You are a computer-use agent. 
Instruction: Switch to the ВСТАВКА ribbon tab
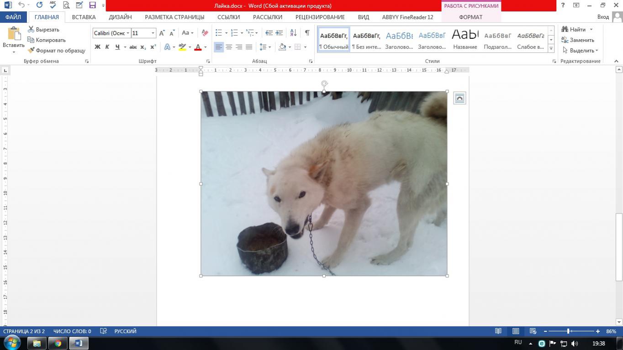(x=84, y=17)
